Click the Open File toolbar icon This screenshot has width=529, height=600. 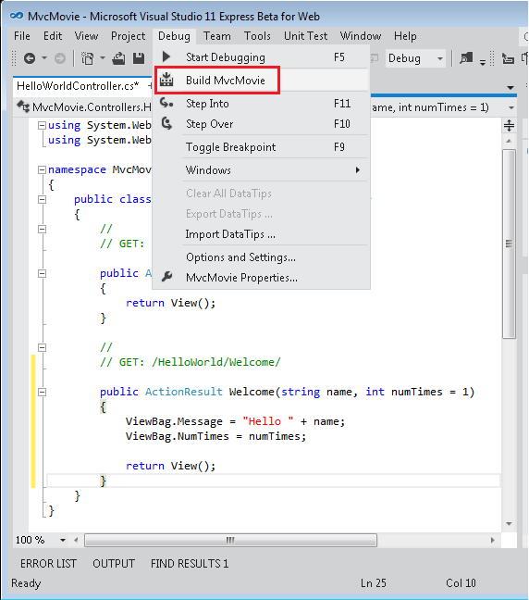pos(118,58)
